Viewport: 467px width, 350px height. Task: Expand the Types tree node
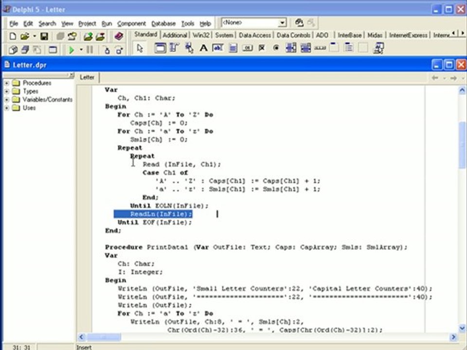pyautogui.click(x=6, y=91)
